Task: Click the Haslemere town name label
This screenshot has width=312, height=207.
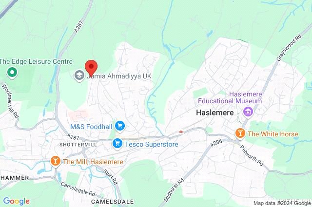Action: 215,113
